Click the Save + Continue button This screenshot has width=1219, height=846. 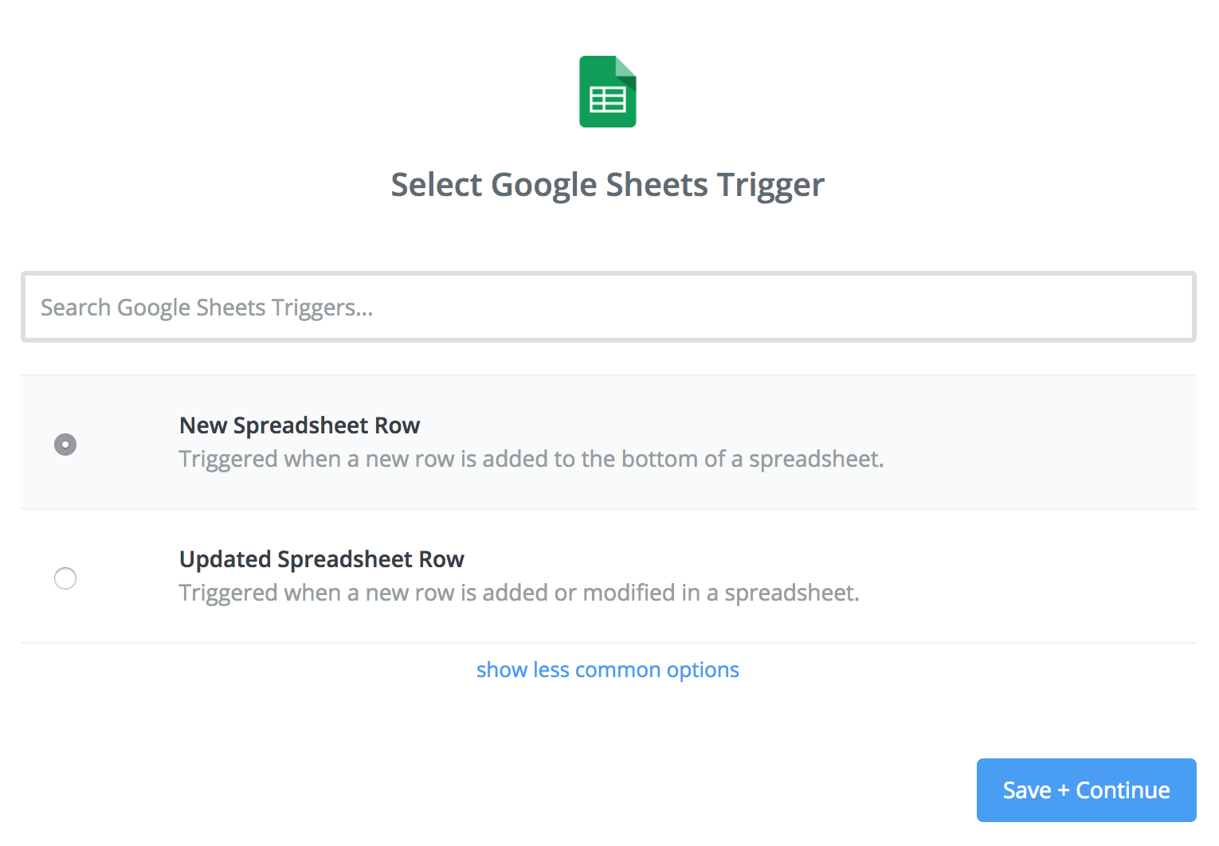tap(1087, 790)
